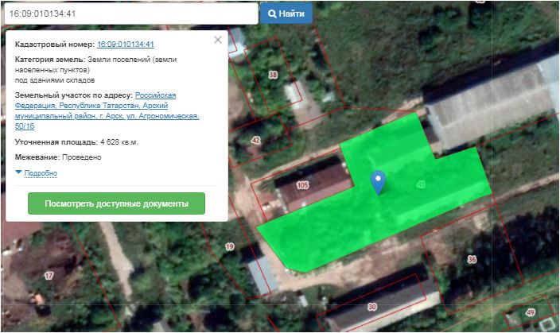
Task: Select parcel labeled 42 on map
Action: (255, 140)
